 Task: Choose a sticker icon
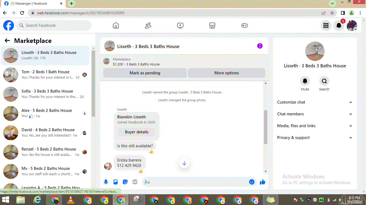(125, 182)
